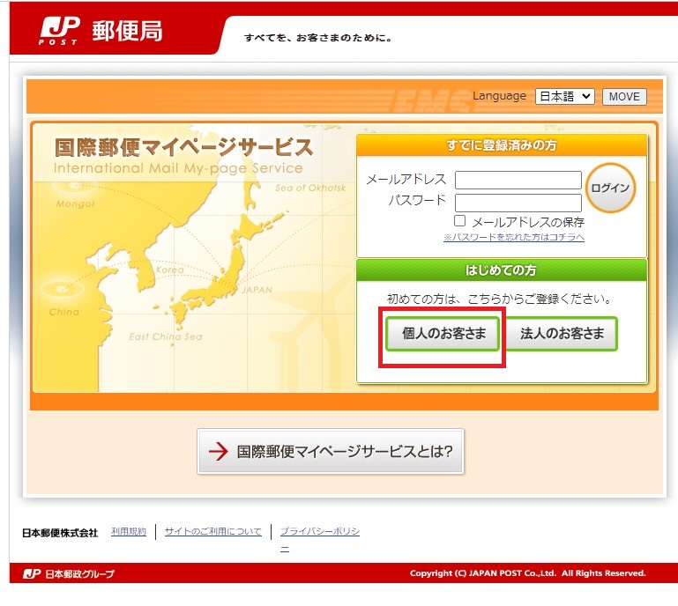This screenshot has width=678, height=606.
Task: Click the 初めての方は、こちらからご登録ください text
Action: click(x=499, y=299)
